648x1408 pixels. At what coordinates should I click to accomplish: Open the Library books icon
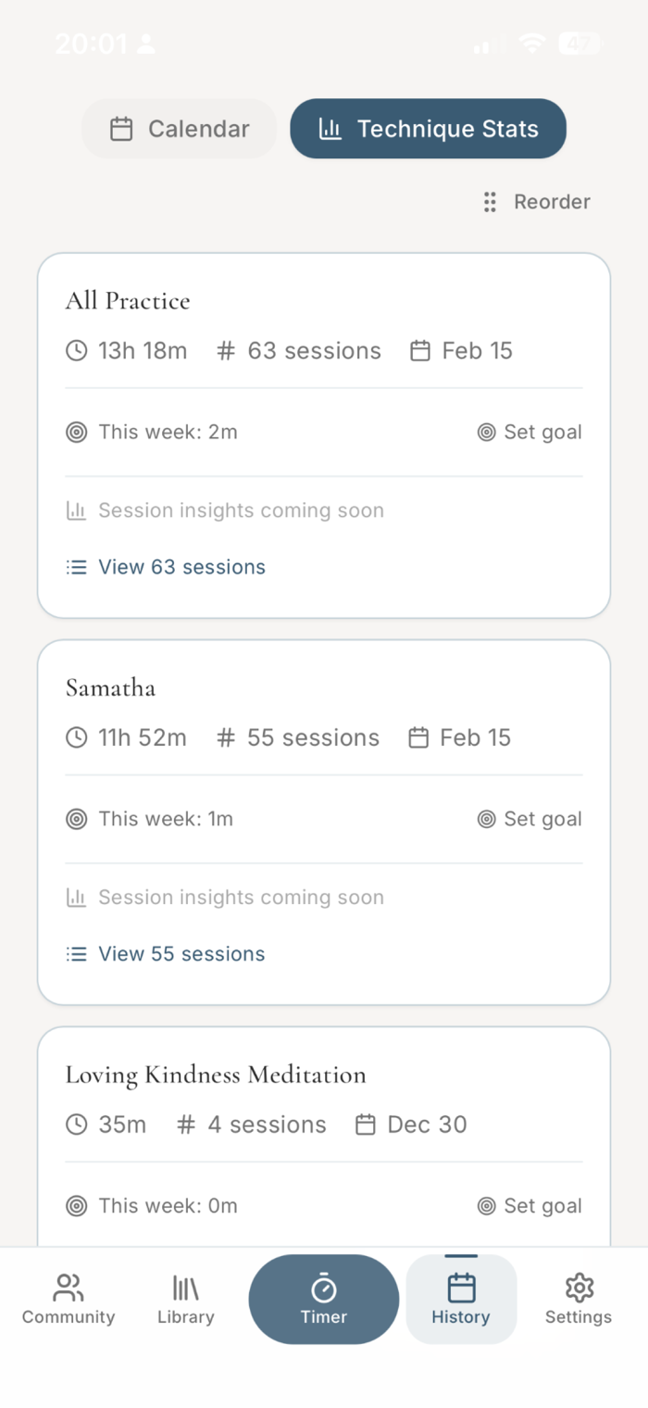click(185, 1287)
